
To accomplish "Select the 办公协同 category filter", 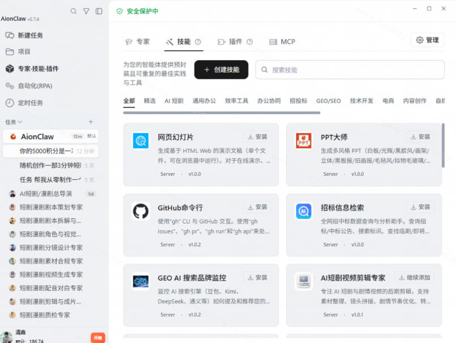I will tap(269, 101).
